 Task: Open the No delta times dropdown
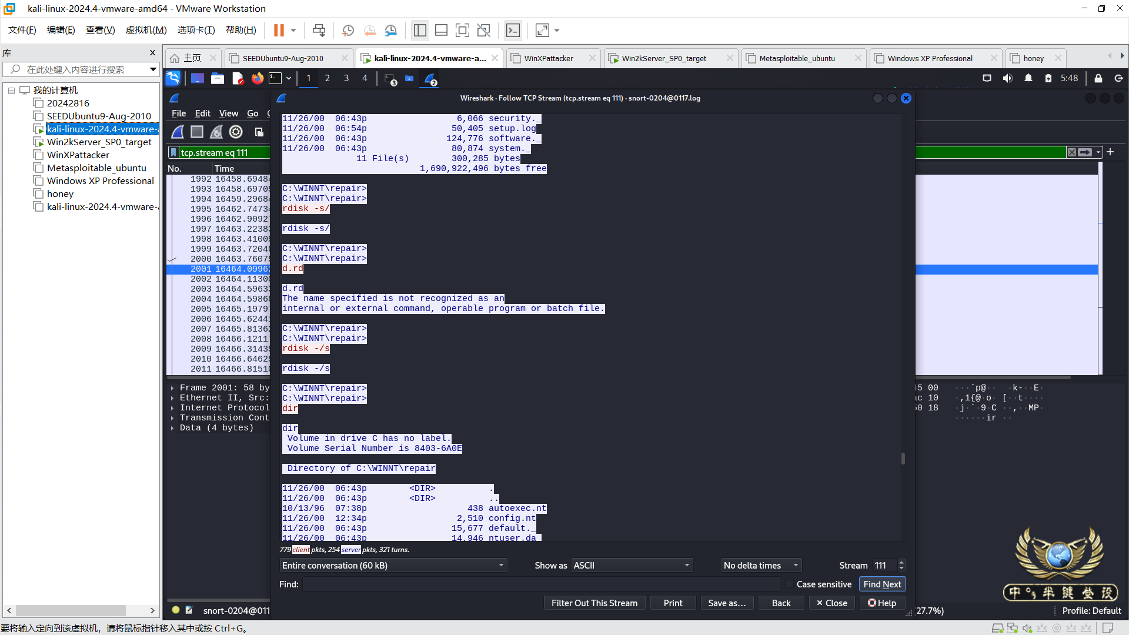coord(761,565)
